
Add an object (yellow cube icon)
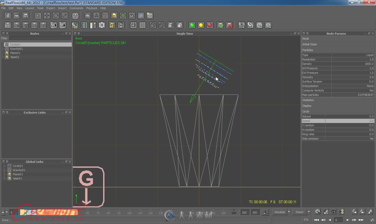click(x=114, y=16)
